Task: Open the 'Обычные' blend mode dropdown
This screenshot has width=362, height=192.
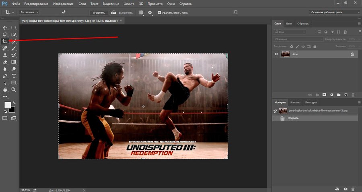Action: [298, 39]
